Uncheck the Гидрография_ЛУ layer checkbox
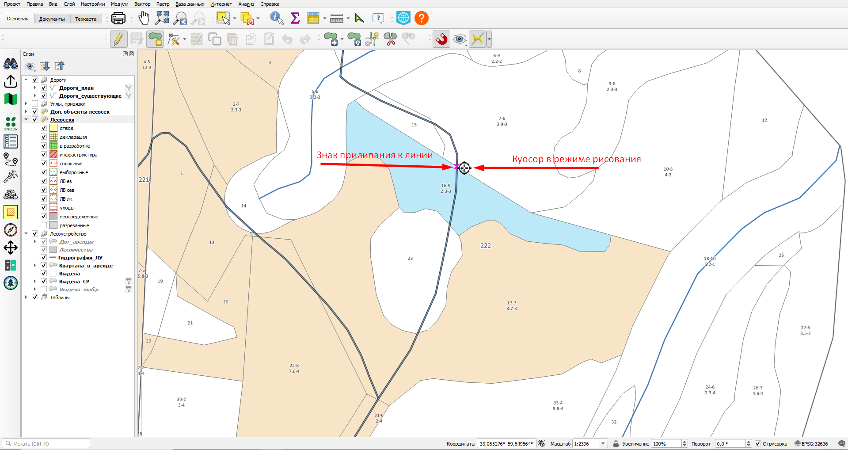Image resolution: width=848 pixels, height=450 pixels. [44, 257]
